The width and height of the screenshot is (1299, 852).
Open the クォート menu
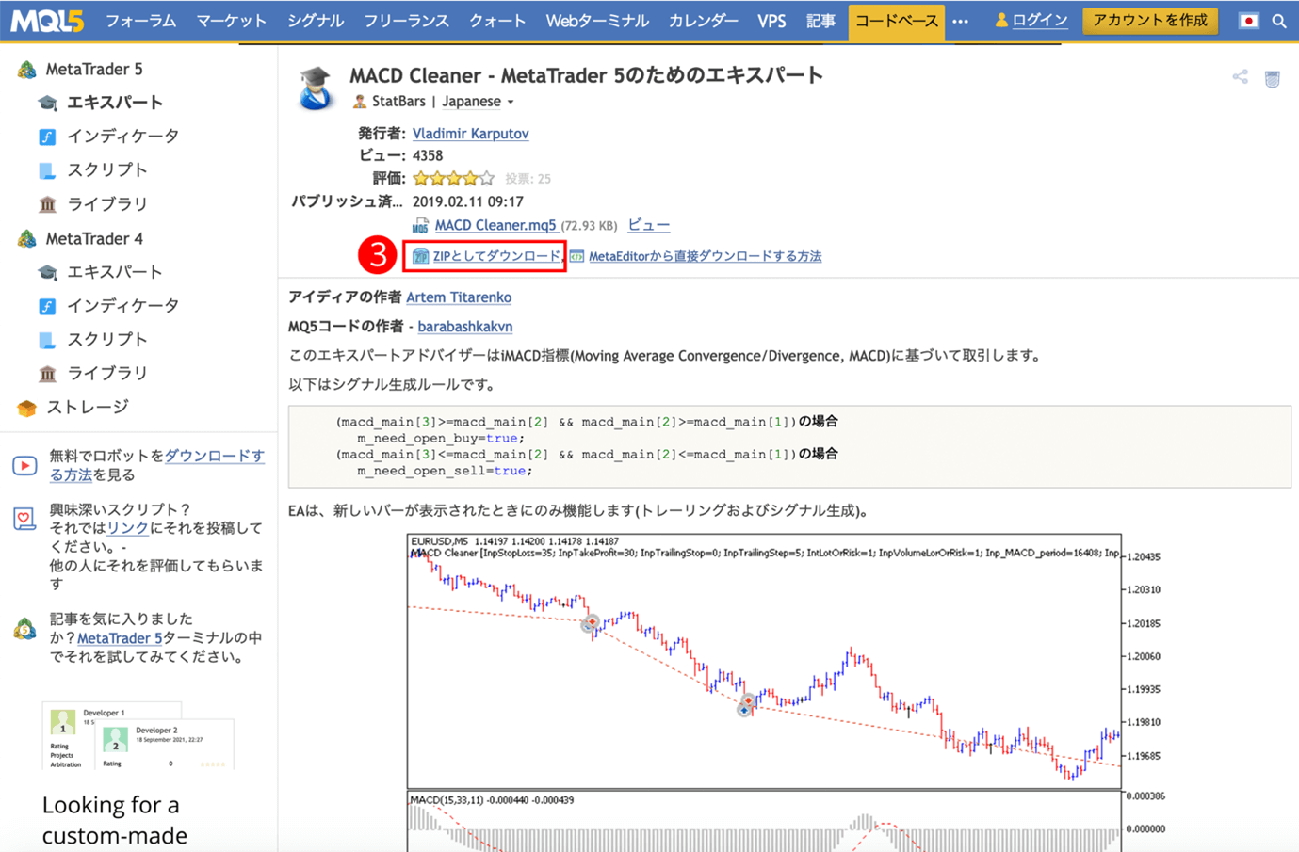[497, 21]
